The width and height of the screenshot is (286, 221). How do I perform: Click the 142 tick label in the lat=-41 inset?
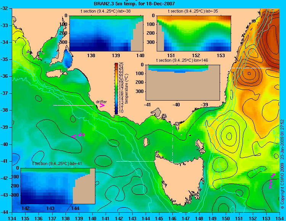tap(26, 208)
